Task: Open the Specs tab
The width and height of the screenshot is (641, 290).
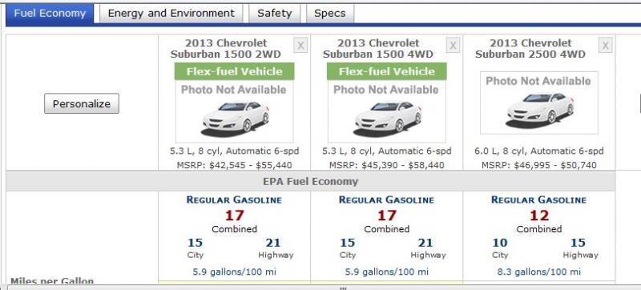Action: click(x=330, y=14)
